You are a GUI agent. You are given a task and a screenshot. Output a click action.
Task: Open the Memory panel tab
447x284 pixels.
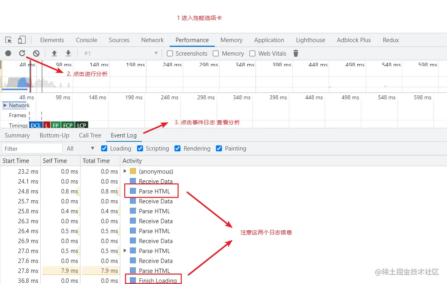tap(231, 40)
